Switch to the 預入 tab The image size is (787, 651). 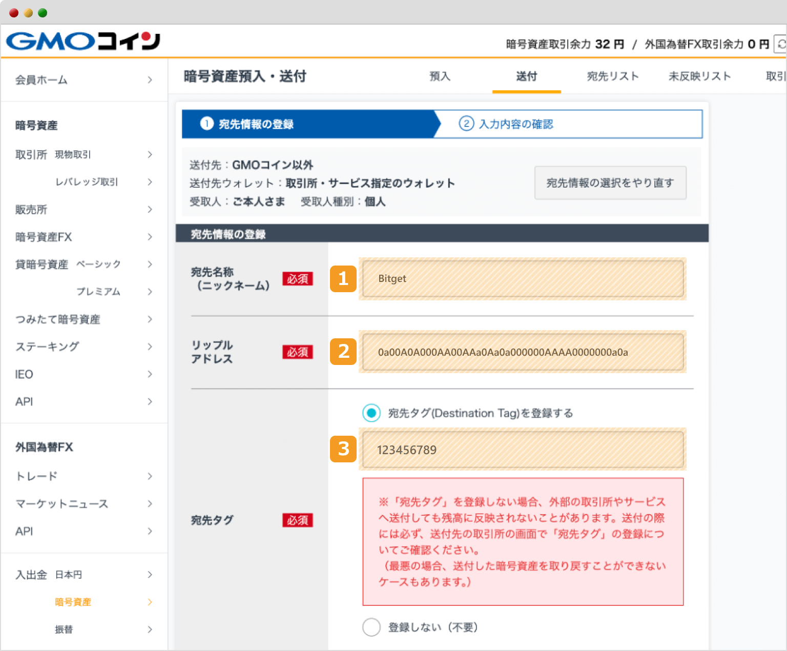tap(440, 76)
